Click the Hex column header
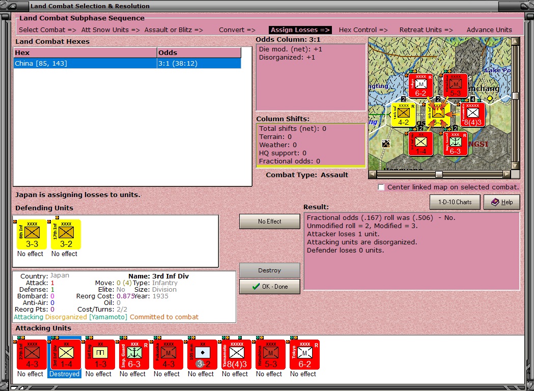This screenshot has width=534, height=391. 85,53
